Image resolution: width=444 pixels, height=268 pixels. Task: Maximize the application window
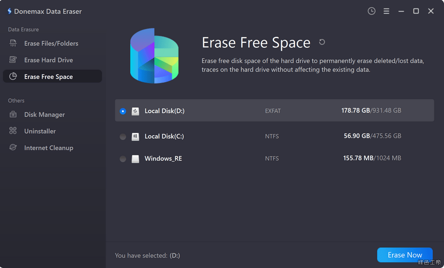click(x=416, y=11)
